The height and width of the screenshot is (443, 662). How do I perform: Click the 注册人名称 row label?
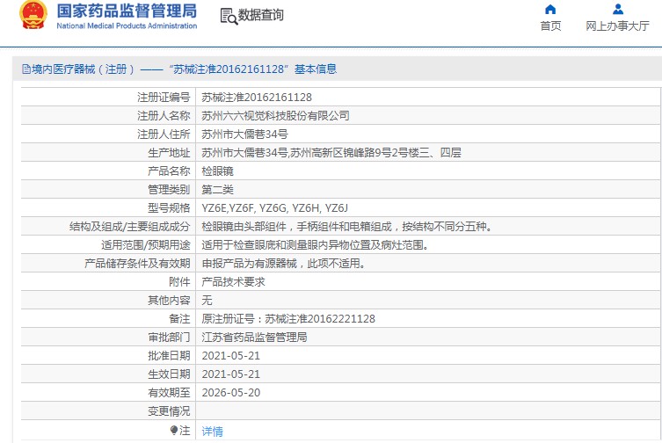[164, 116]
